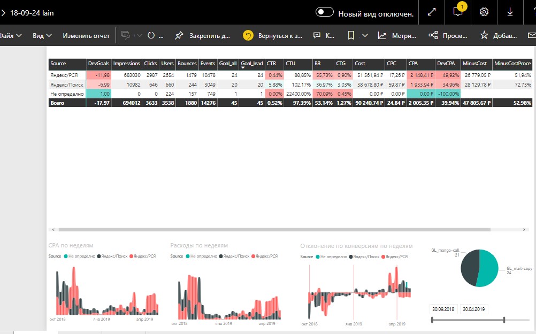Click the date range slider's right handle

504,320
